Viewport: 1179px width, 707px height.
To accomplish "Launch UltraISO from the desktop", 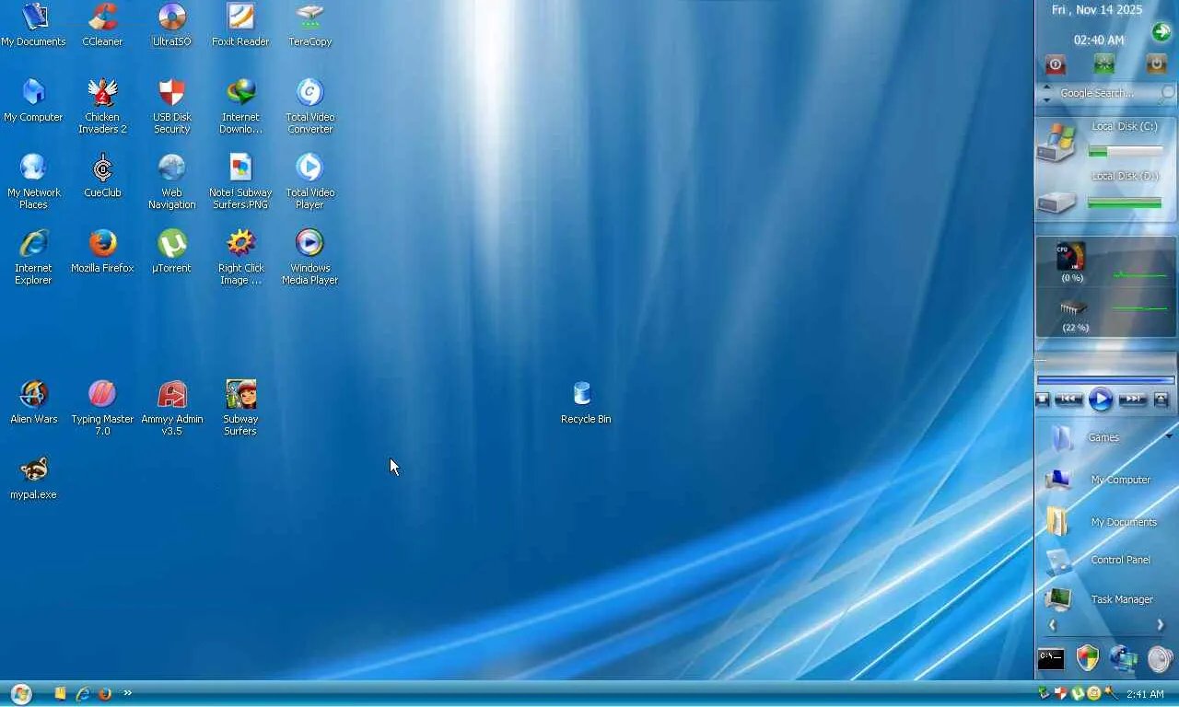I will pos(172,25).
